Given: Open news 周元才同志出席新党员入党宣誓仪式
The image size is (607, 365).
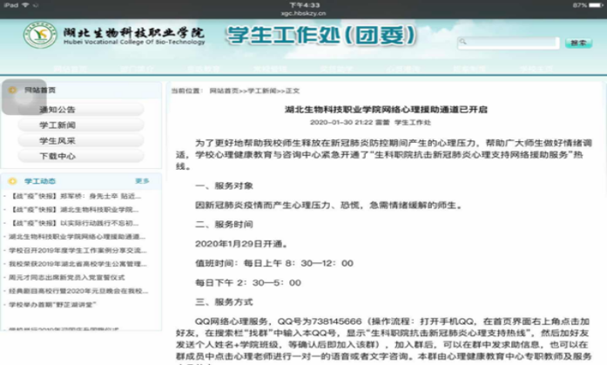Looking at the screenshot, I should click(x=66, y=278).
